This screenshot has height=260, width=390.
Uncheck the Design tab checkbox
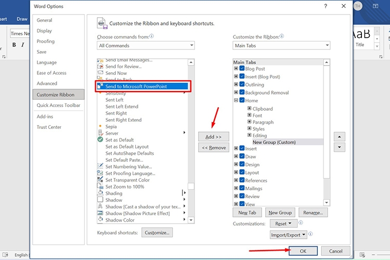point(242,164)
